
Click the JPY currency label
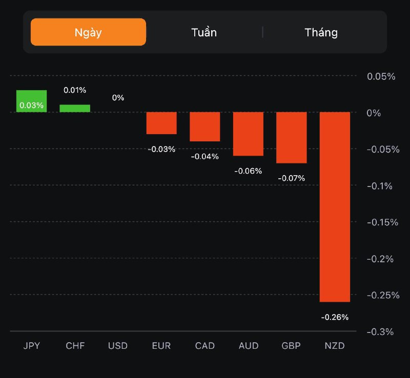coord(31,346)
